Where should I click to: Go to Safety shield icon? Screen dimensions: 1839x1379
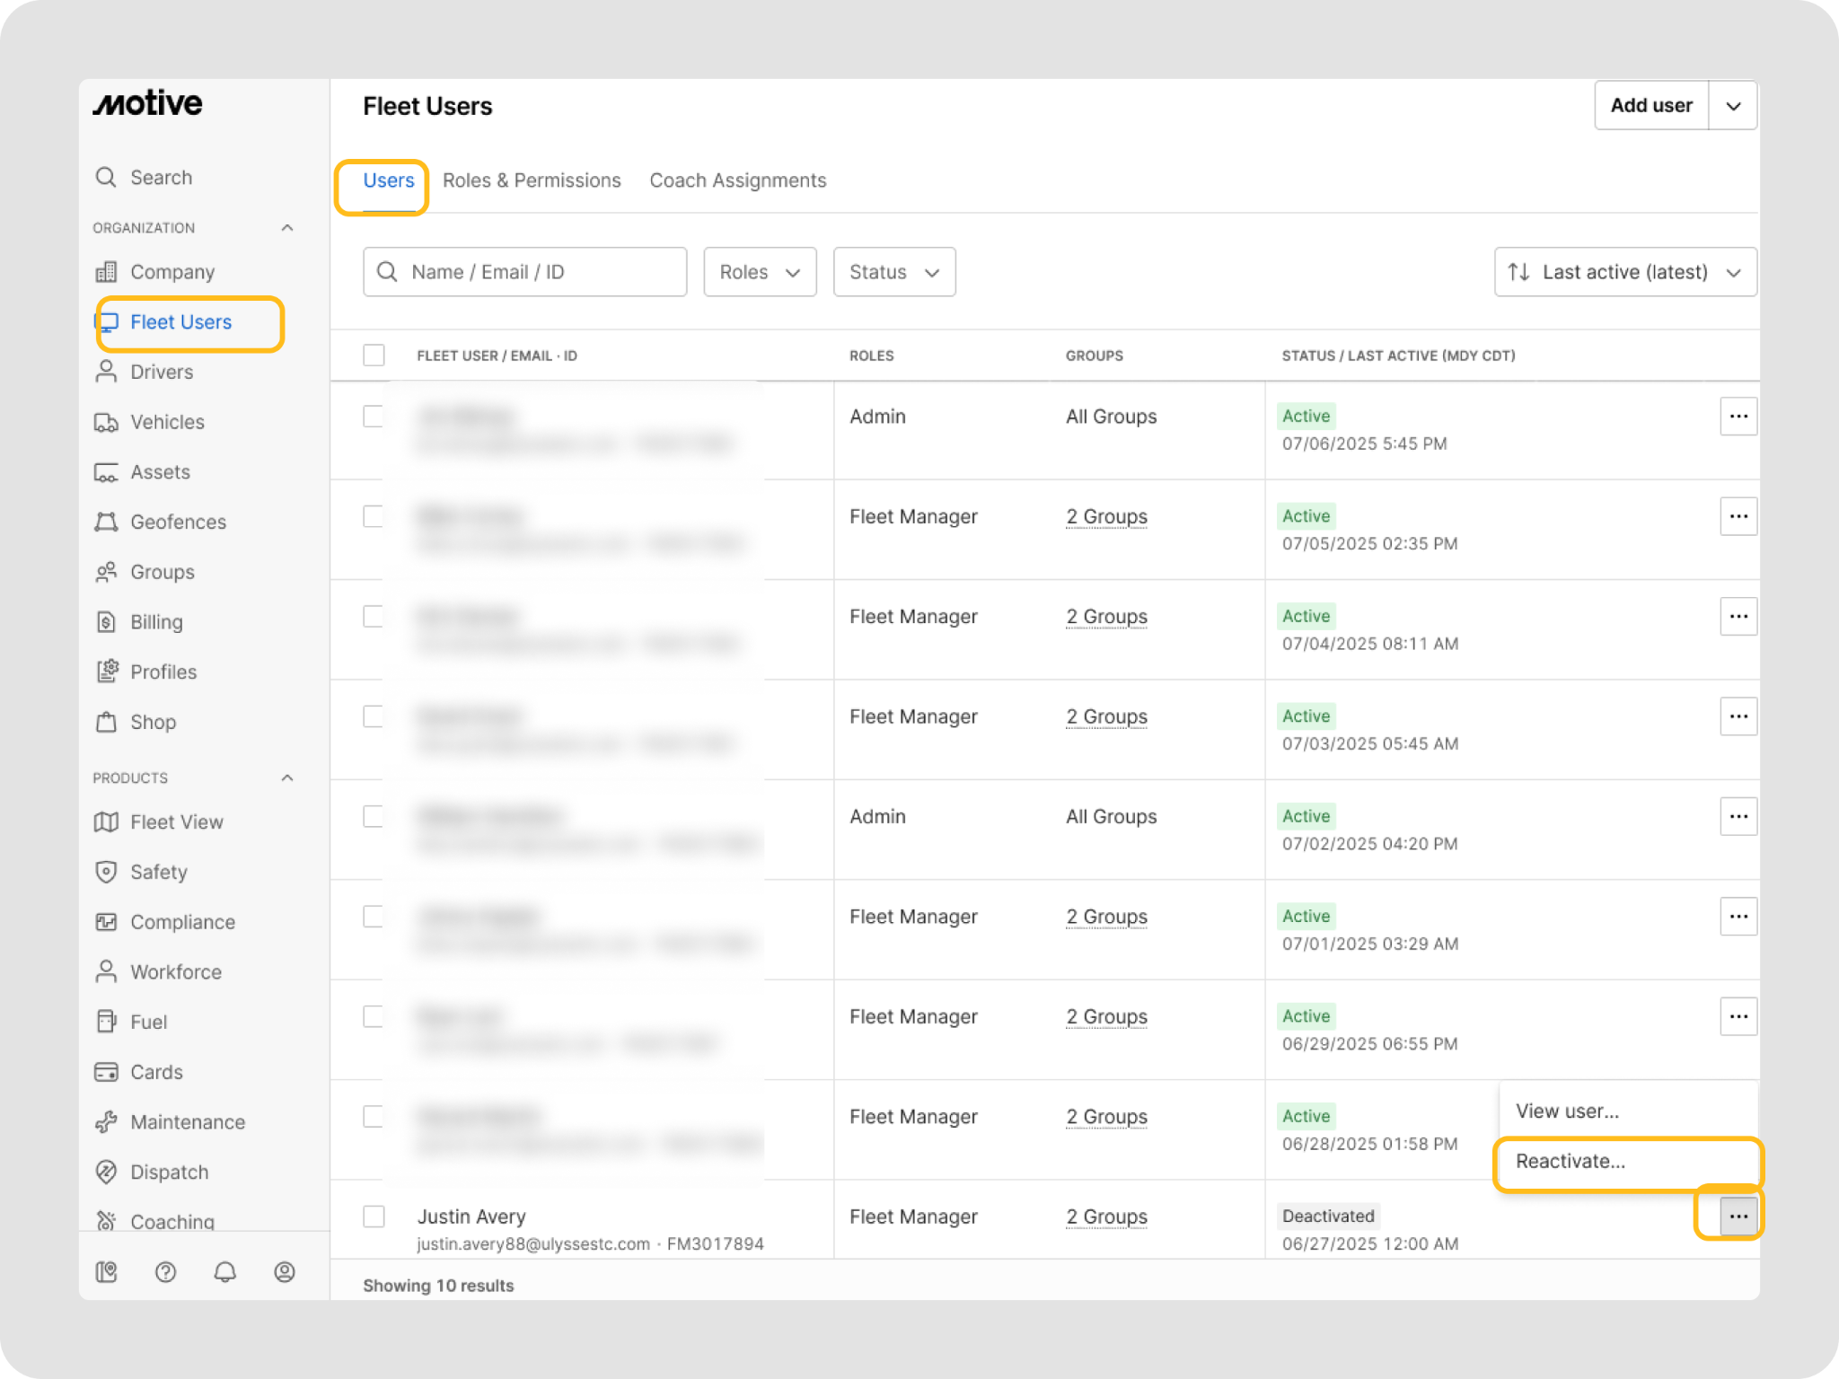click(106, 872)
